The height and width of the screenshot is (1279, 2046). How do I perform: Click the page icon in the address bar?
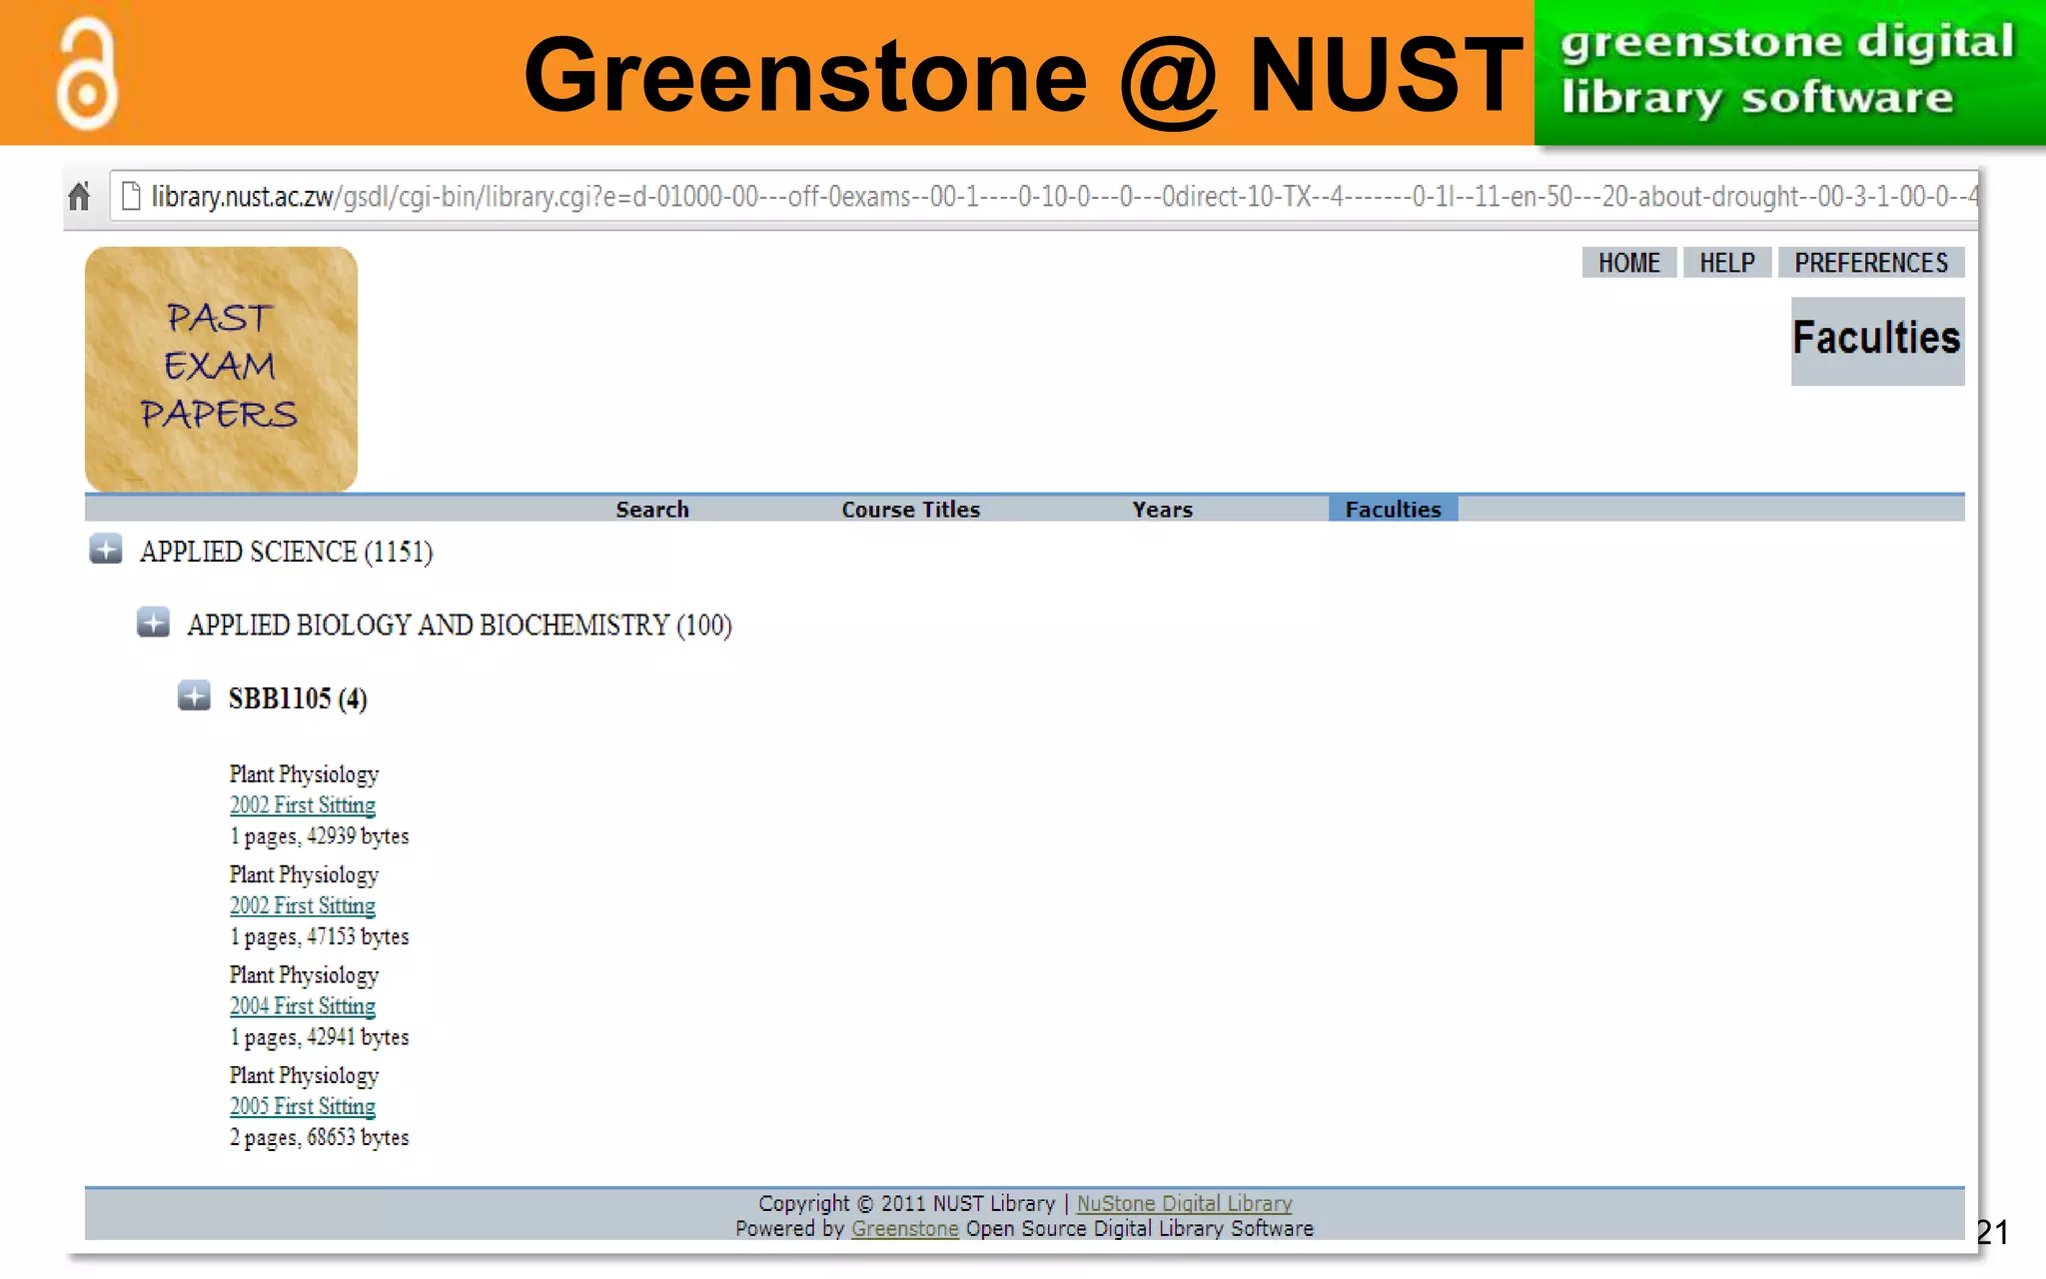pyautogui.click(x=130, y=196)
